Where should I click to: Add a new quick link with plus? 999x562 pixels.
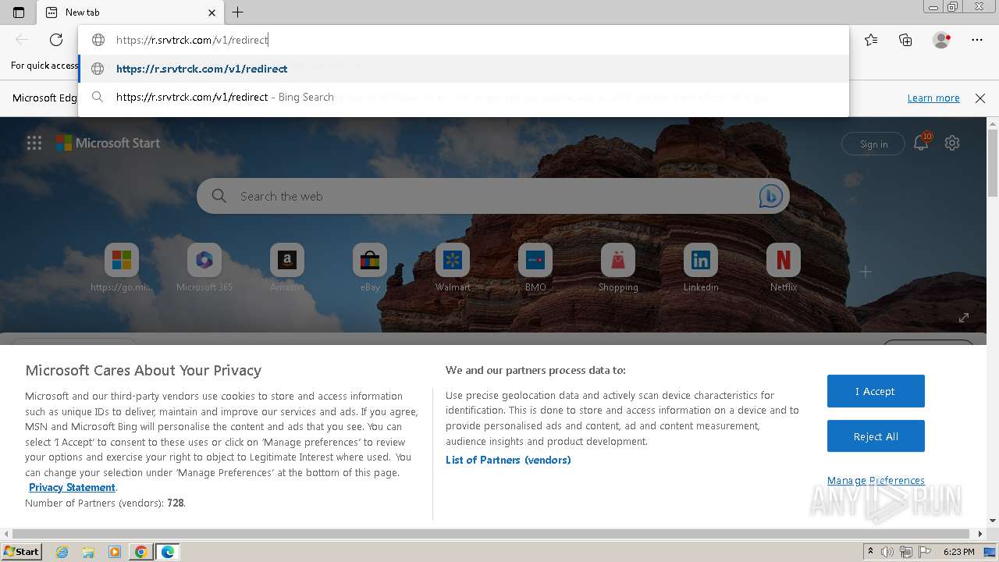pyautogui.click(x=866, y=271)
